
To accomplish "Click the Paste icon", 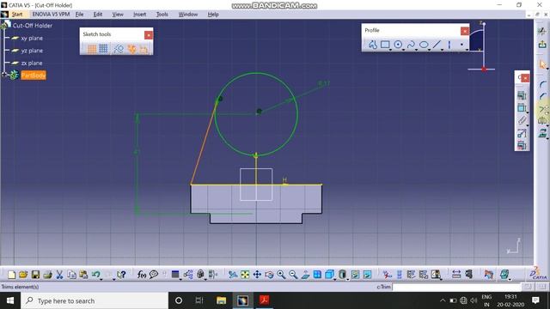I will 83,275.
